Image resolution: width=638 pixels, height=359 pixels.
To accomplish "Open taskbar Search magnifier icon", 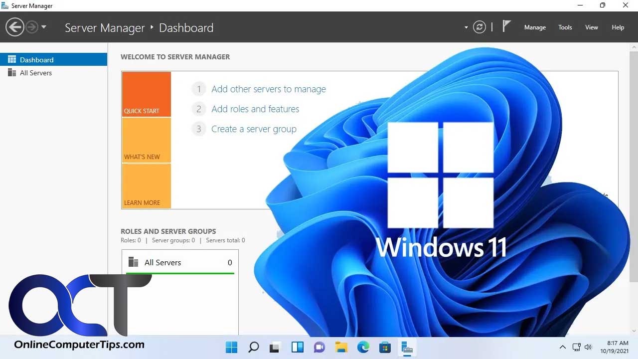I will point(254,347).
